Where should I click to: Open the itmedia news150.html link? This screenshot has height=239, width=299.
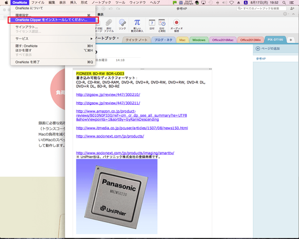coord(132,128)
